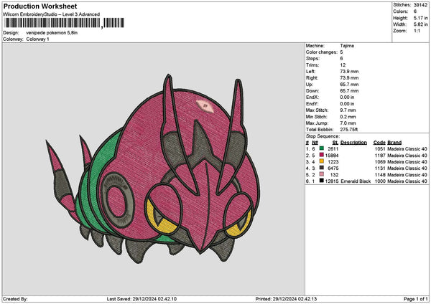Select stitch count '1223' in row 3

333,162
